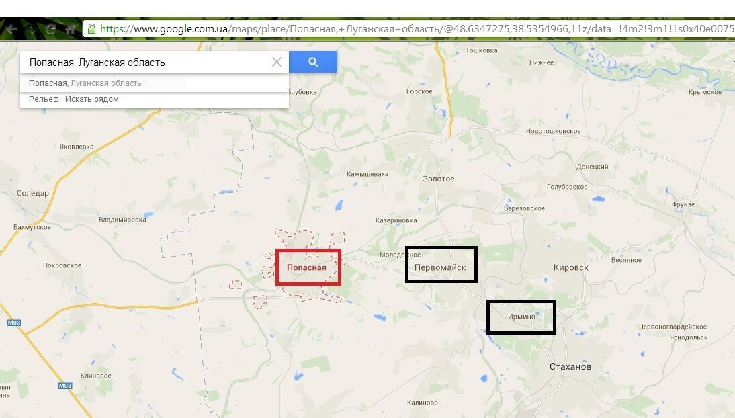
Task: Click the Искать рядом link
Action: pos(92,99)
